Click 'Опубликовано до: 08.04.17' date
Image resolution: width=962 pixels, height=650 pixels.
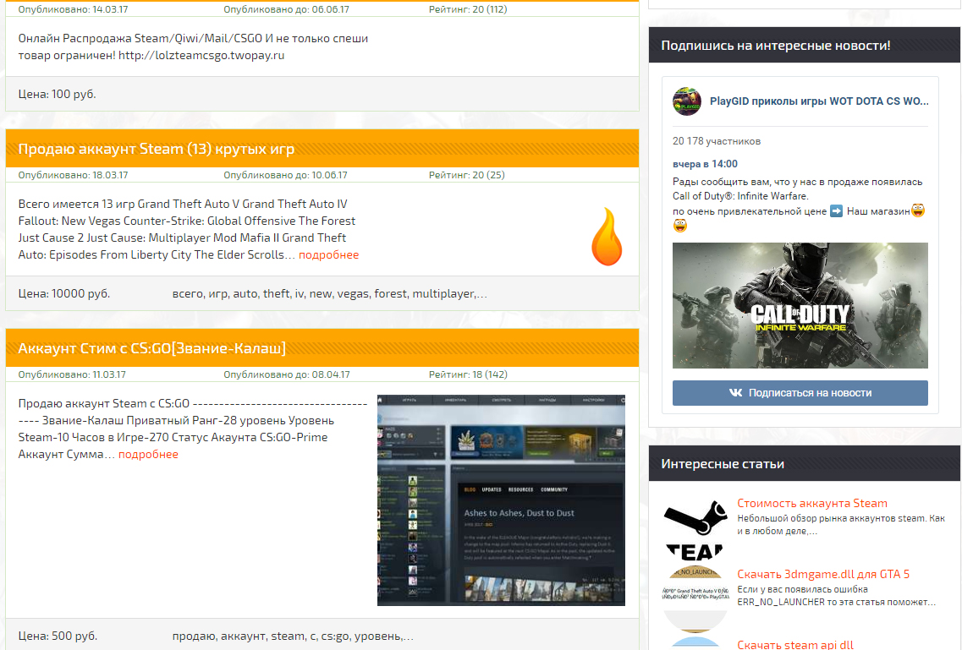(287, 374)
